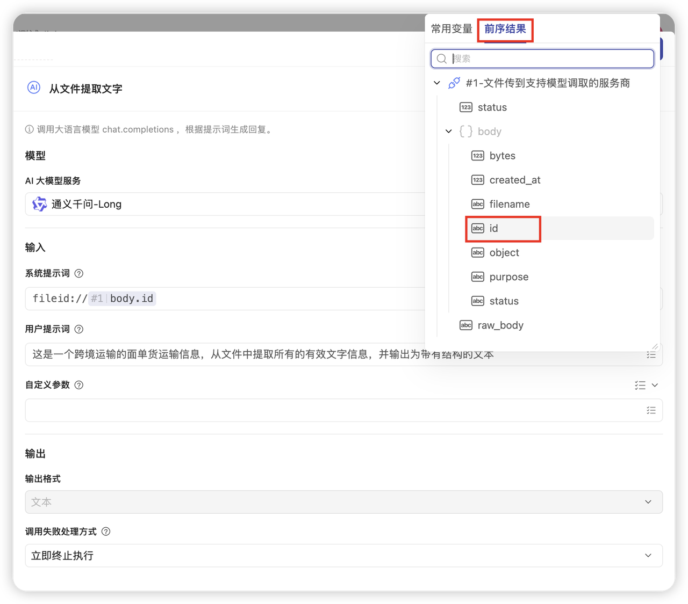Select the 前序结果 tab

pos(505,29)
